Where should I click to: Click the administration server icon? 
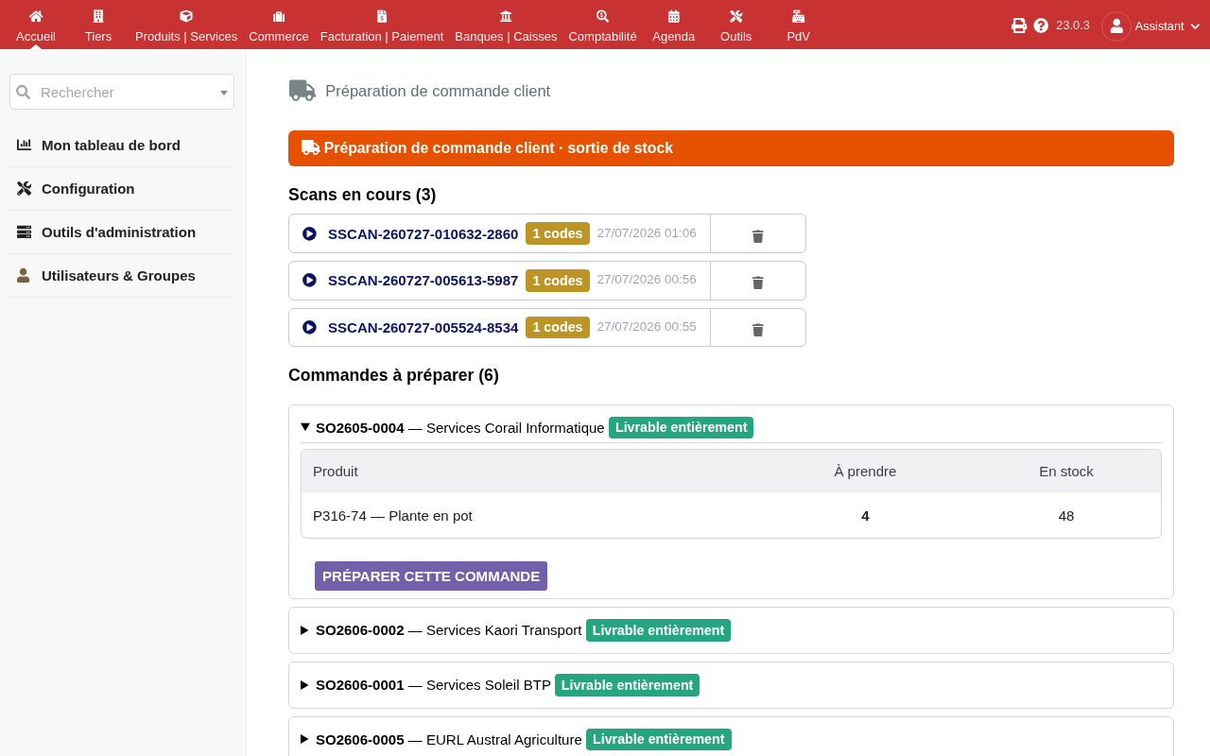click(24, 232)
